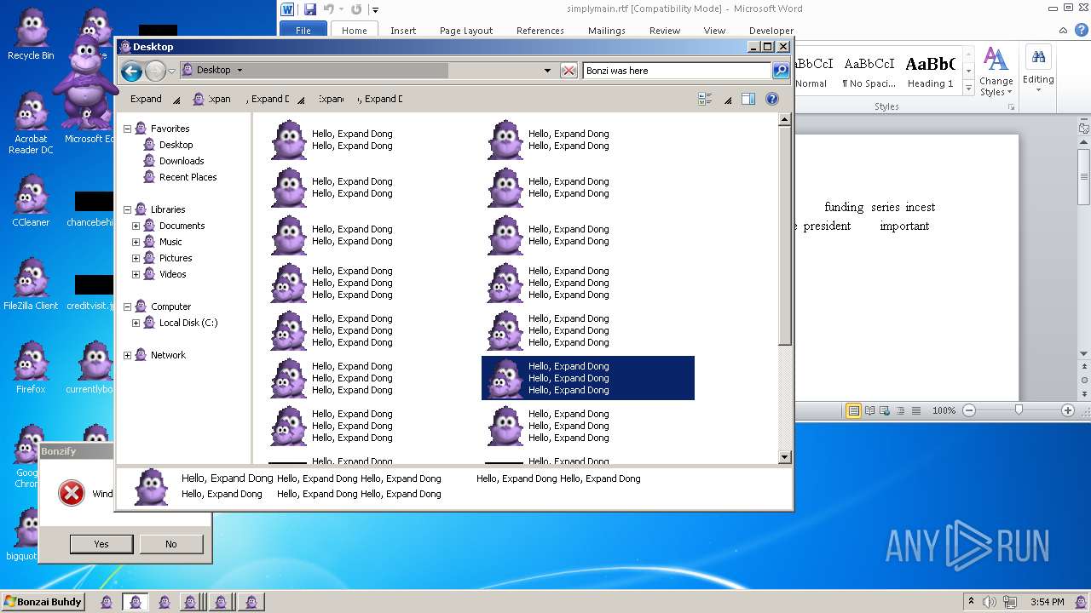Expand Videos library node
The height and width of the screenshot is (613, 1091).
136,274
